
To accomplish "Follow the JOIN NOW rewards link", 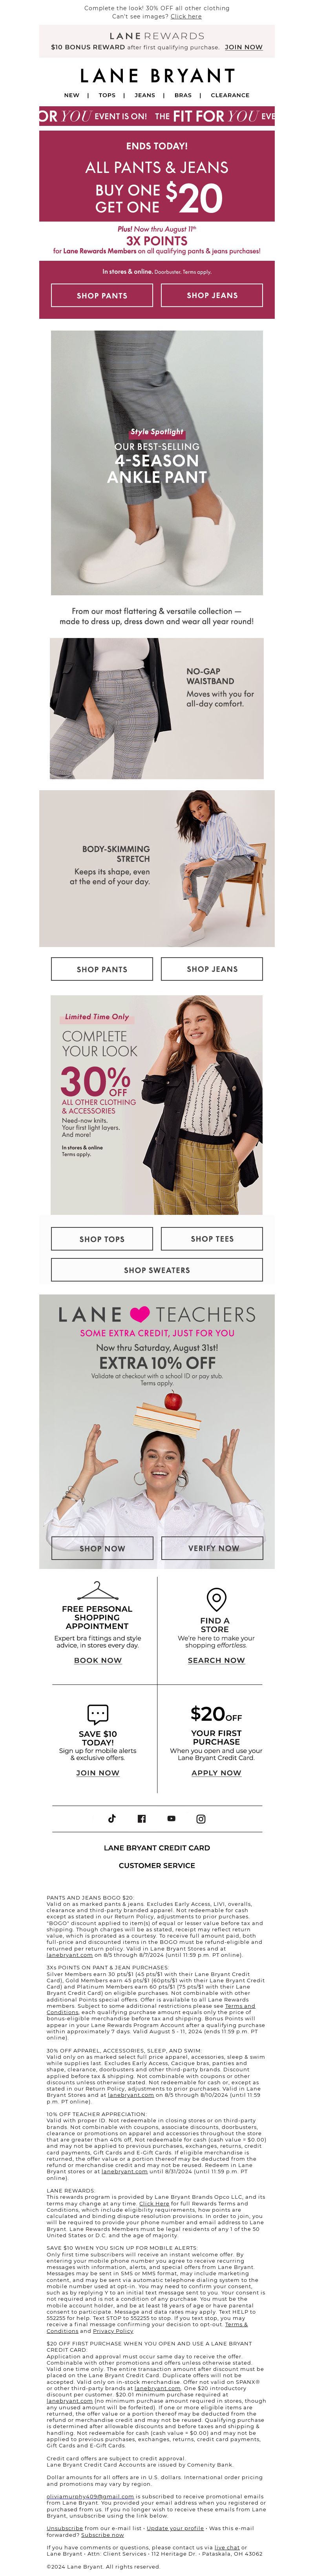I will tap(244, 47).
